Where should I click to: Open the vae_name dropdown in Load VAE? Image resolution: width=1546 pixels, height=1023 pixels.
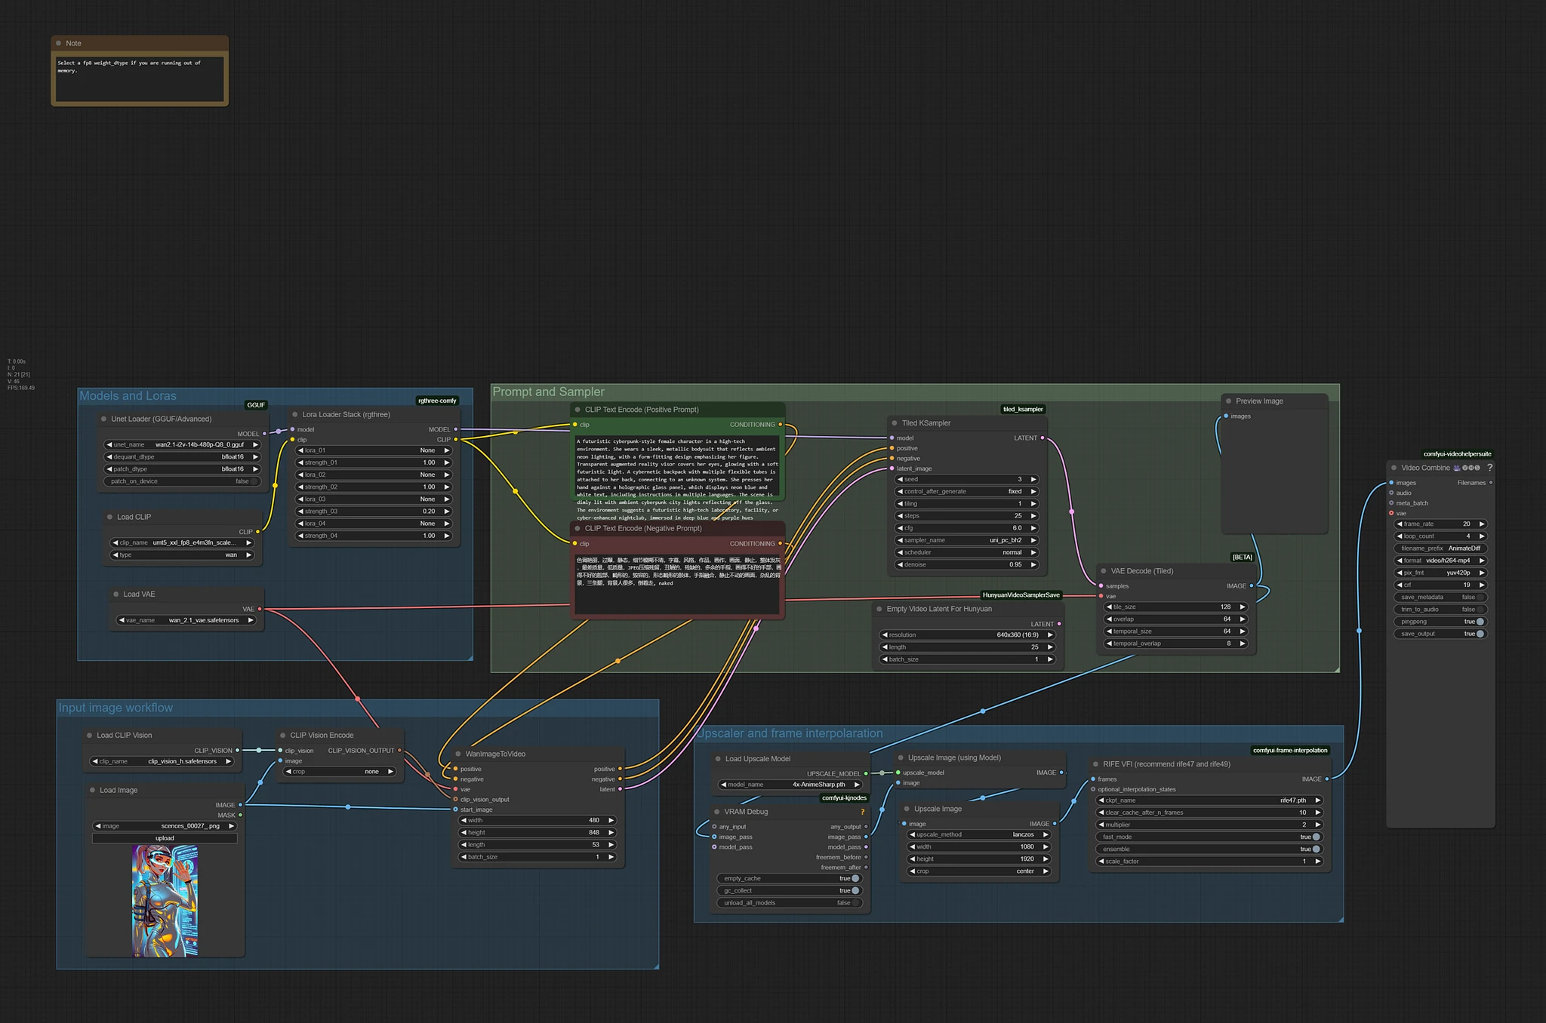186,621
